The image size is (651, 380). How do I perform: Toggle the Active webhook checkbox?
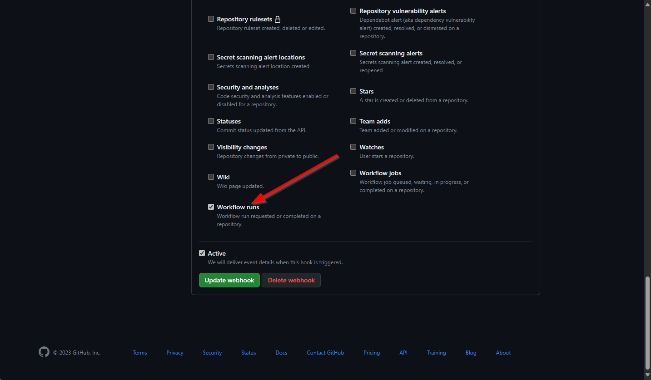pos(202,253)
